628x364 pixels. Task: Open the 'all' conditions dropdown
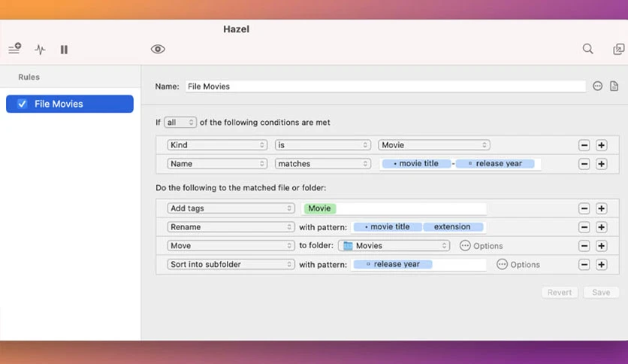[180, 123]
